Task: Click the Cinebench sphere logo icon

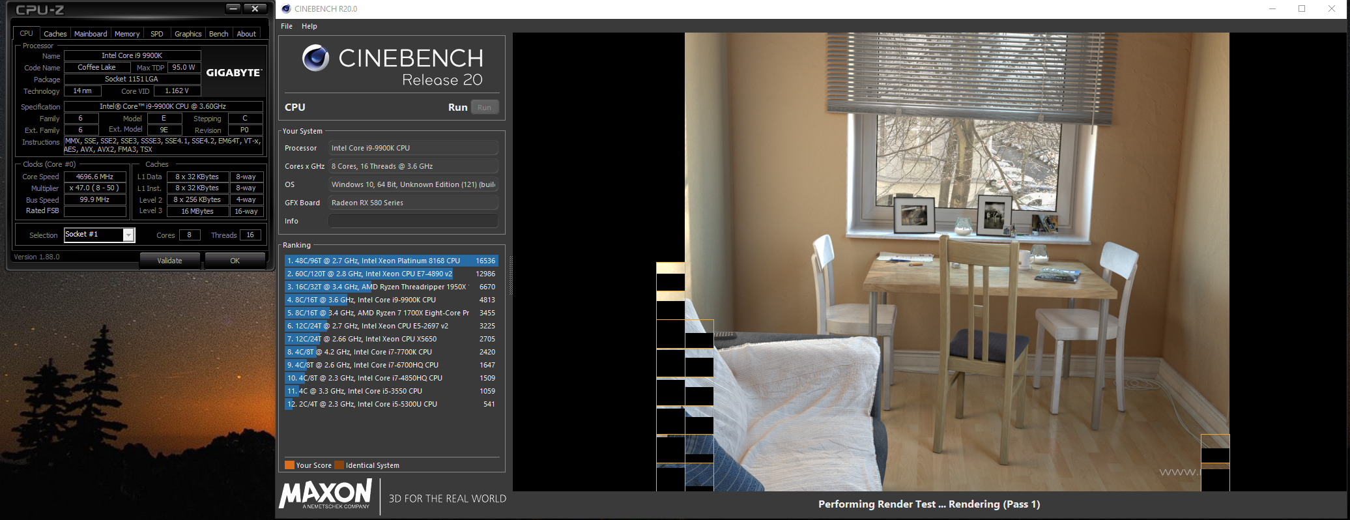Action: [x=316, y=58]
